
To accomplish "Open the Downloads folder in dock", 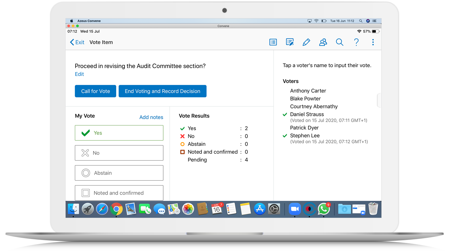I will [344, 209].
